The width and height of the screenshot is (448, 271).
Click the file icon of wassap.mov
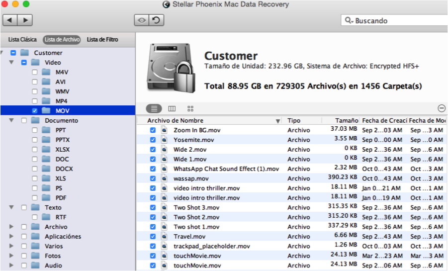tap(164, 179)
